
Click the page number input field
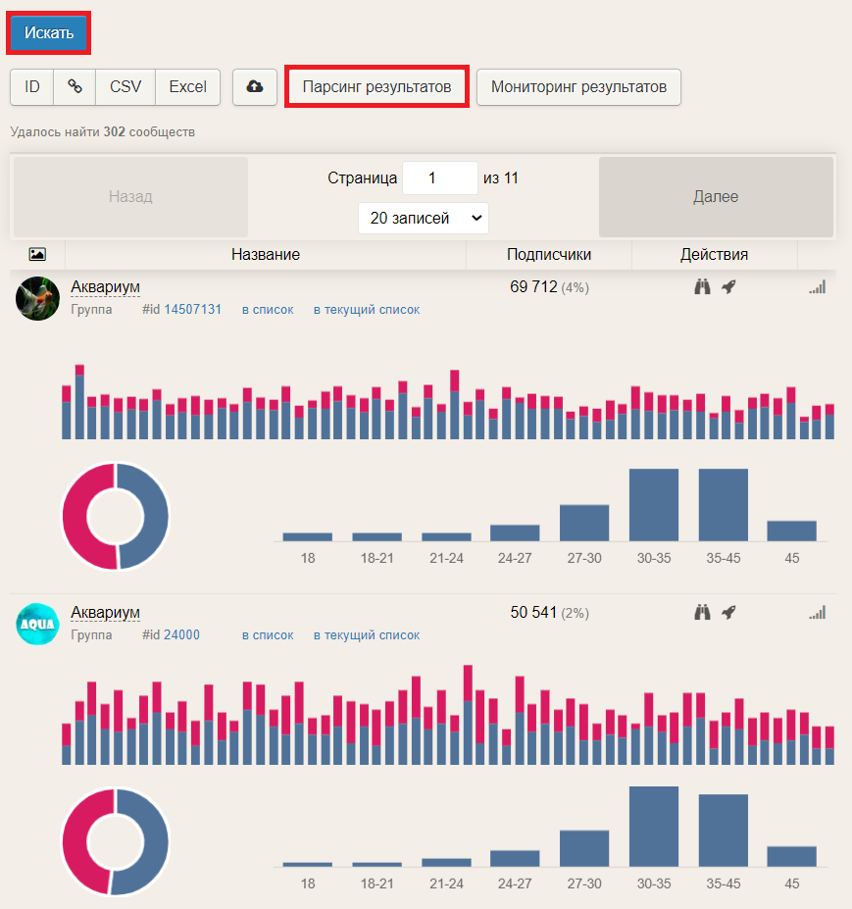(439, 178)
